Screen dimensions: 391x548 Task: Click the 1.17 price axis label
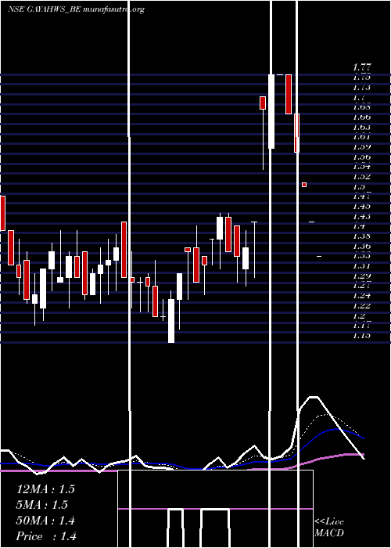pos(361,326)
